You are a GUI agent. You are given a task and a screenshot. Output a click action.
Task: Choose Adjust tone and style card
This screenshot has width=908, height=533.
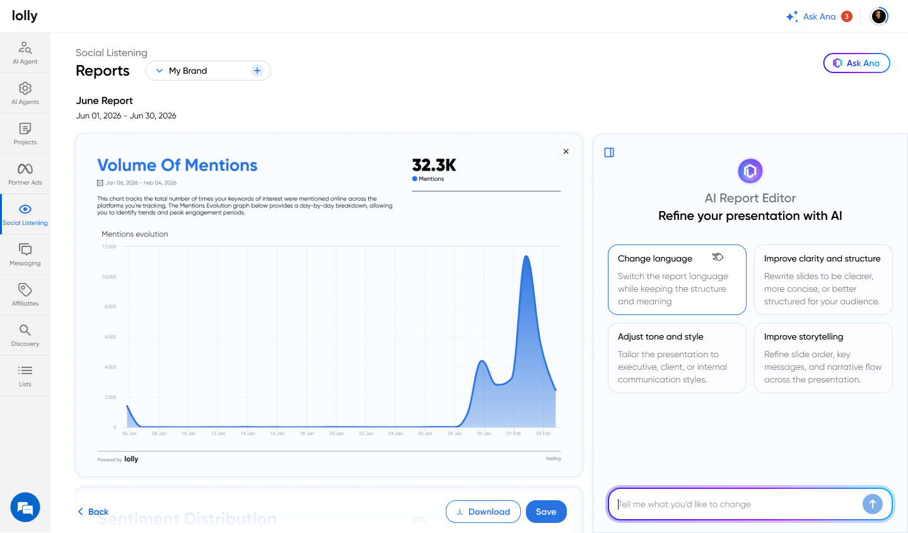point(677,358)
